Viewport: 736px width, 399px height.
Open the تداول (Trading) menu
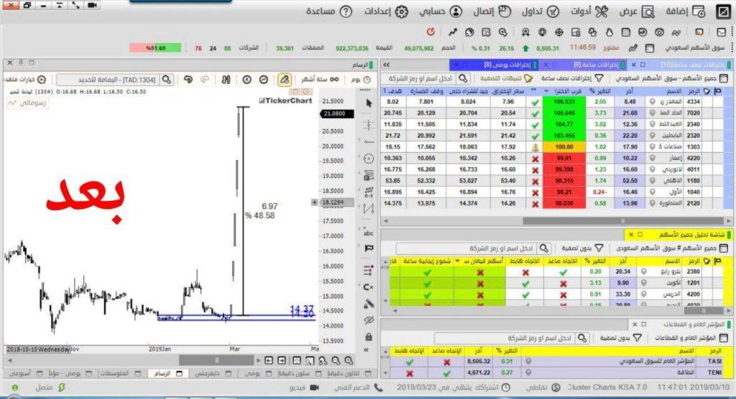(540, 11)
